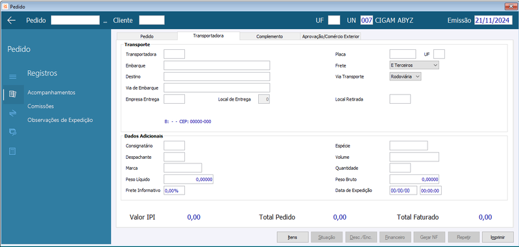Click the Placa input field
519x247 pixels.
(x=403, y=54)
